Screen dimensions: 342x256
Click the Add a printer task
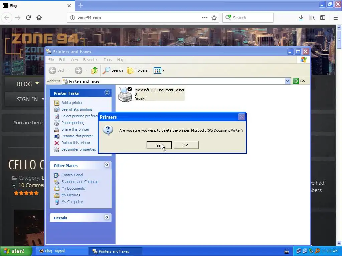click(x=72, y=103)
